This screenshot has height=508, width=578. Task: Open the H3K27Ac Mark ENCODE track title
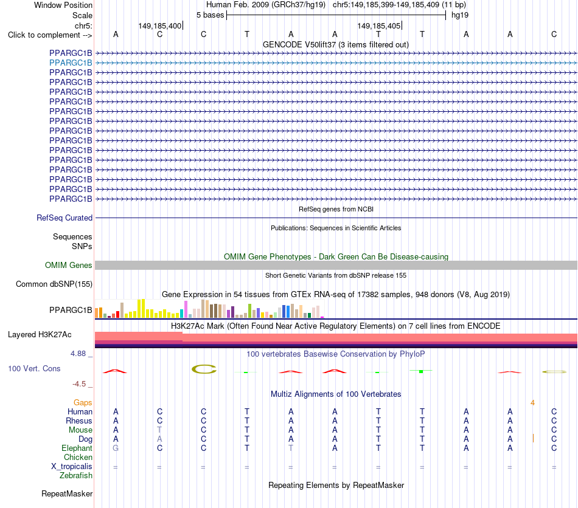coord(336,326)
